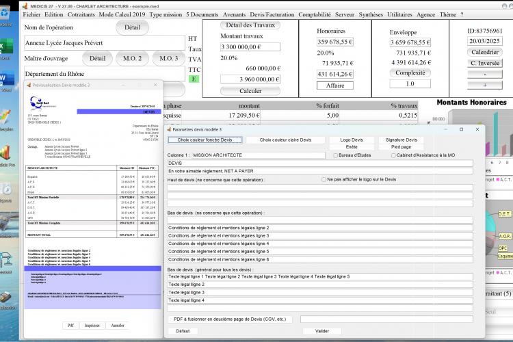Open the Medicis Pro desktop shortcut
Viewport: 513px width, 342px height.
tap(6, 154)
